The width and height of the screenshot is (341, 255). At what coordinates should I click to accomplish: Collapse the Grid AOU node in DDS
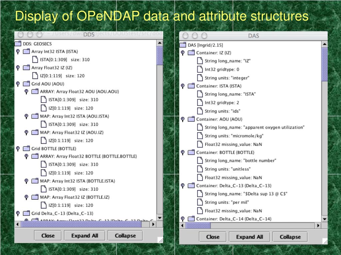point(18,84)
